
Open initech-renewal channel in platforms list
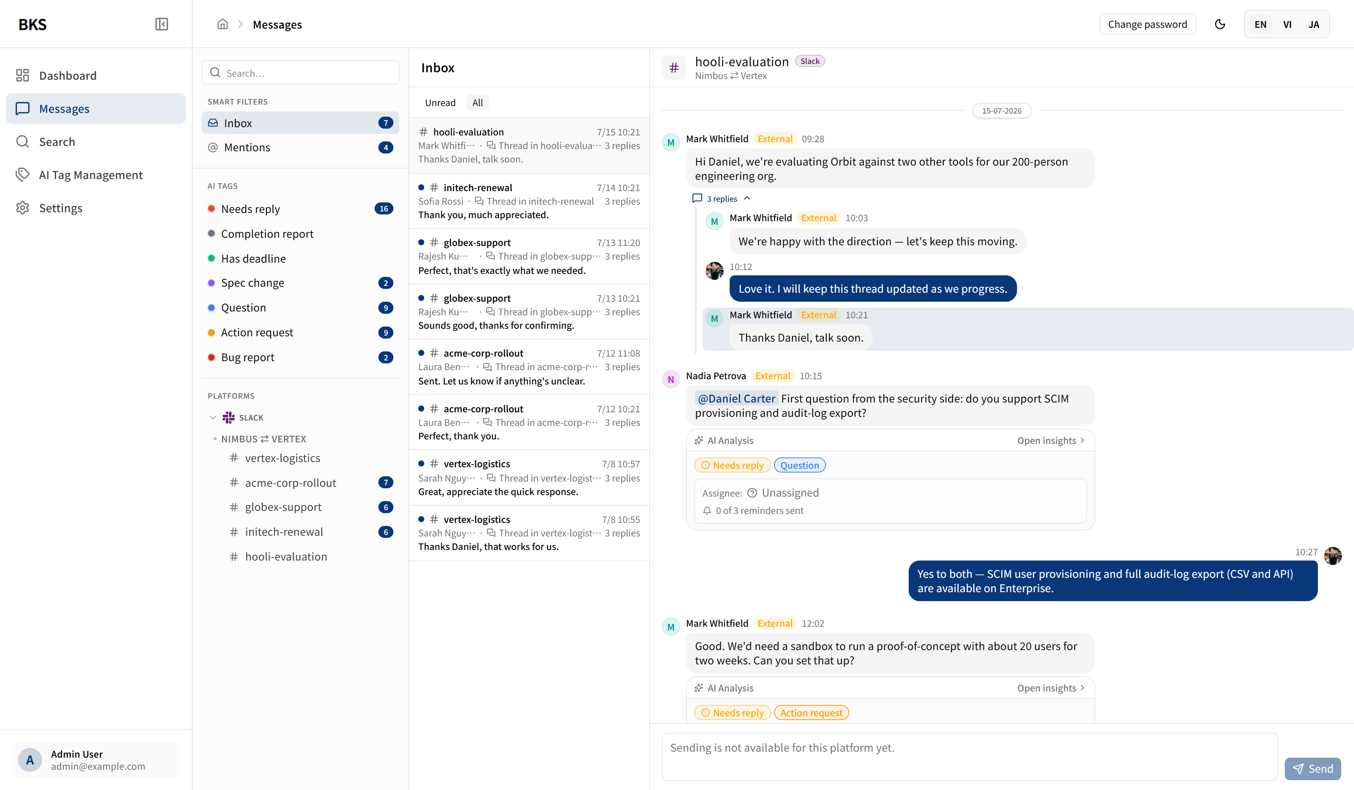[311, 532]
